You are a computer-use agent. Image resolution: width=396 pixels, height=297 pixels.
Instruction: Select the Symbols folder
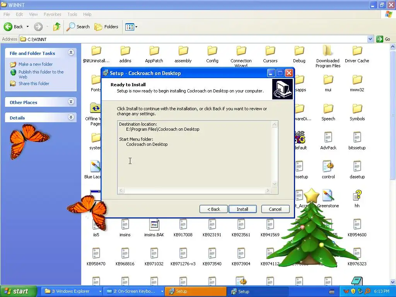[x=357, y=113]
